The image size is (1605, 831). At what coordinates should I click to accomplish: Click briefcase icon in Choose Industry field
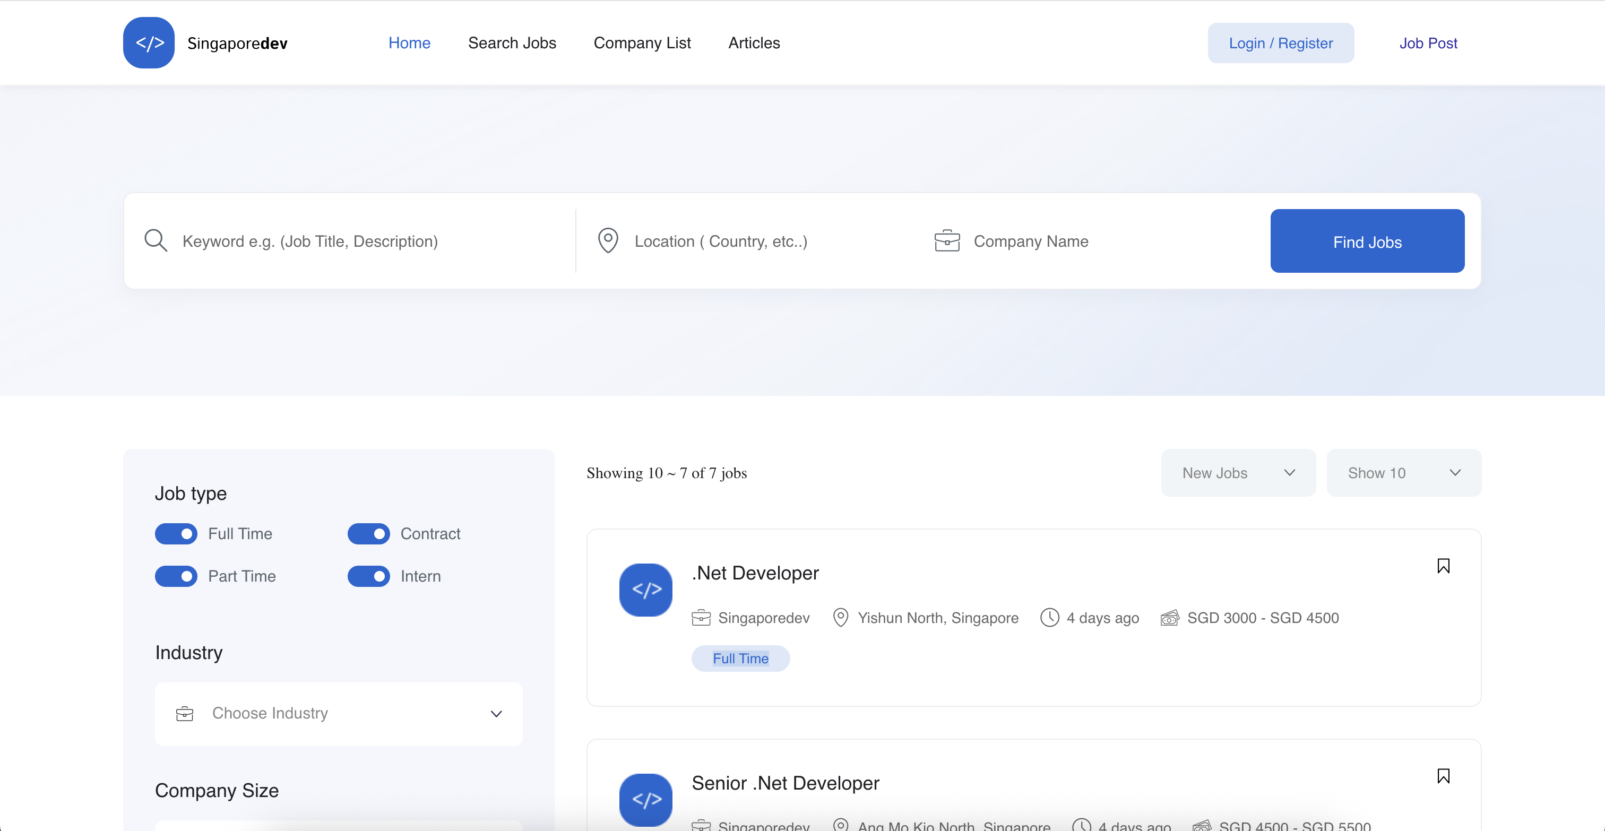[184, 713]
